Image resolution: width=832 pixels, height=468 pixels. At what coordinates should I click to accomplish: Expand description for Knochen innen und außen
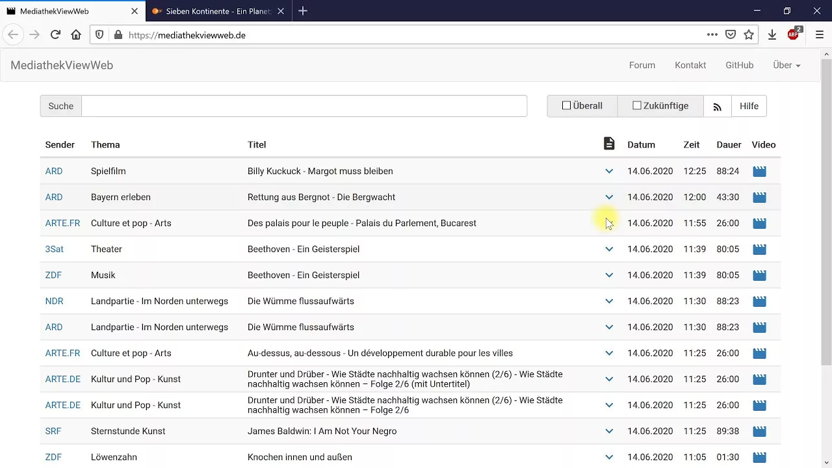point(609,458)
